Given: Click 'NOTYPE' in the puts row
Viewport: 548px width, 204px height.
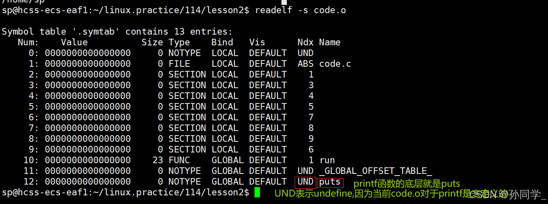Looking at the screenshot, I should click(185, 182).
